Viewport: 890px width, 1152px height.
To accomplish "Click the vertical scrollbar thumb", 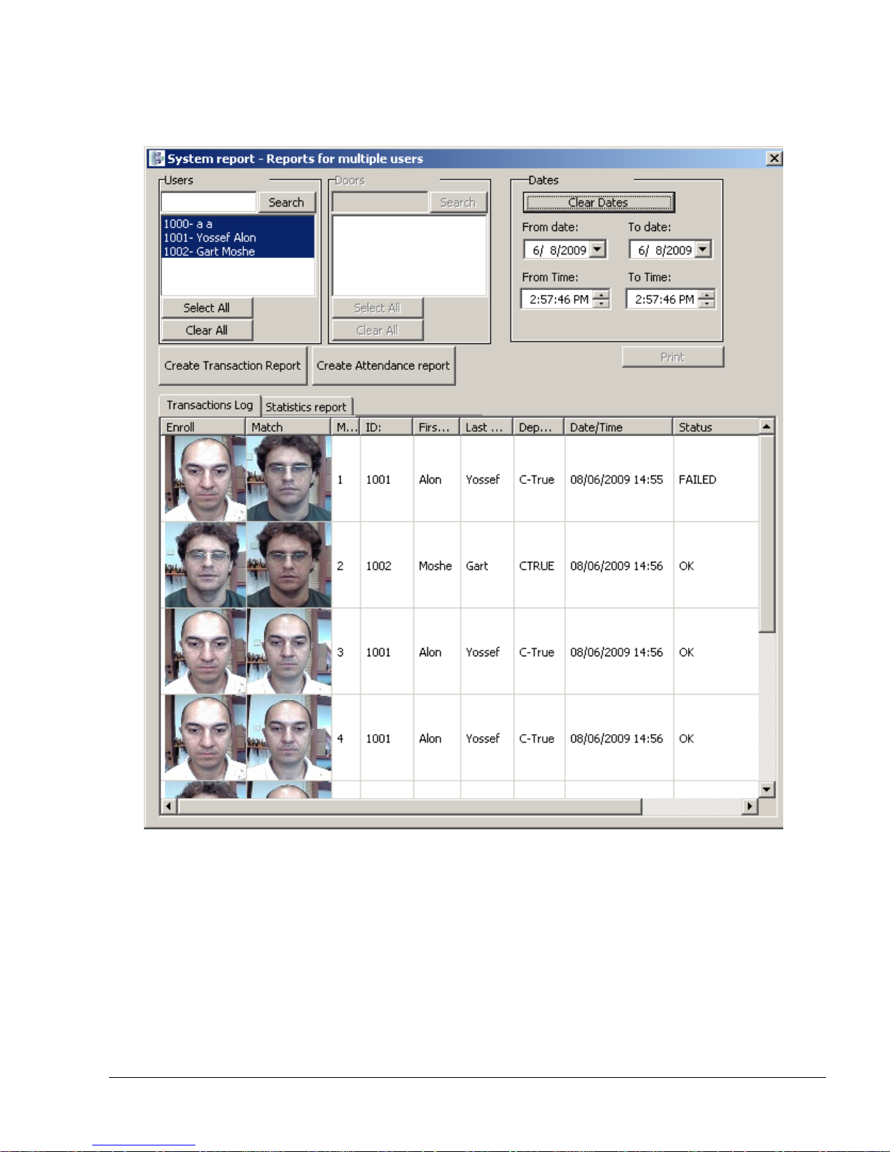I will (766, 533).
